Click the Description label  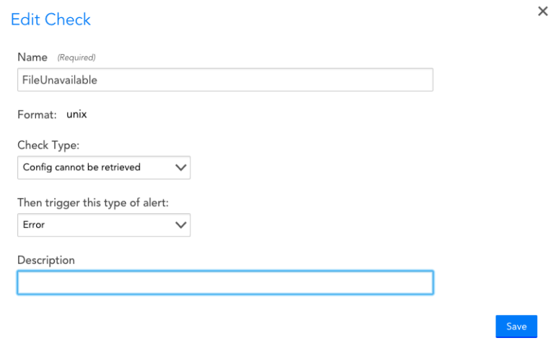point(46,260)
